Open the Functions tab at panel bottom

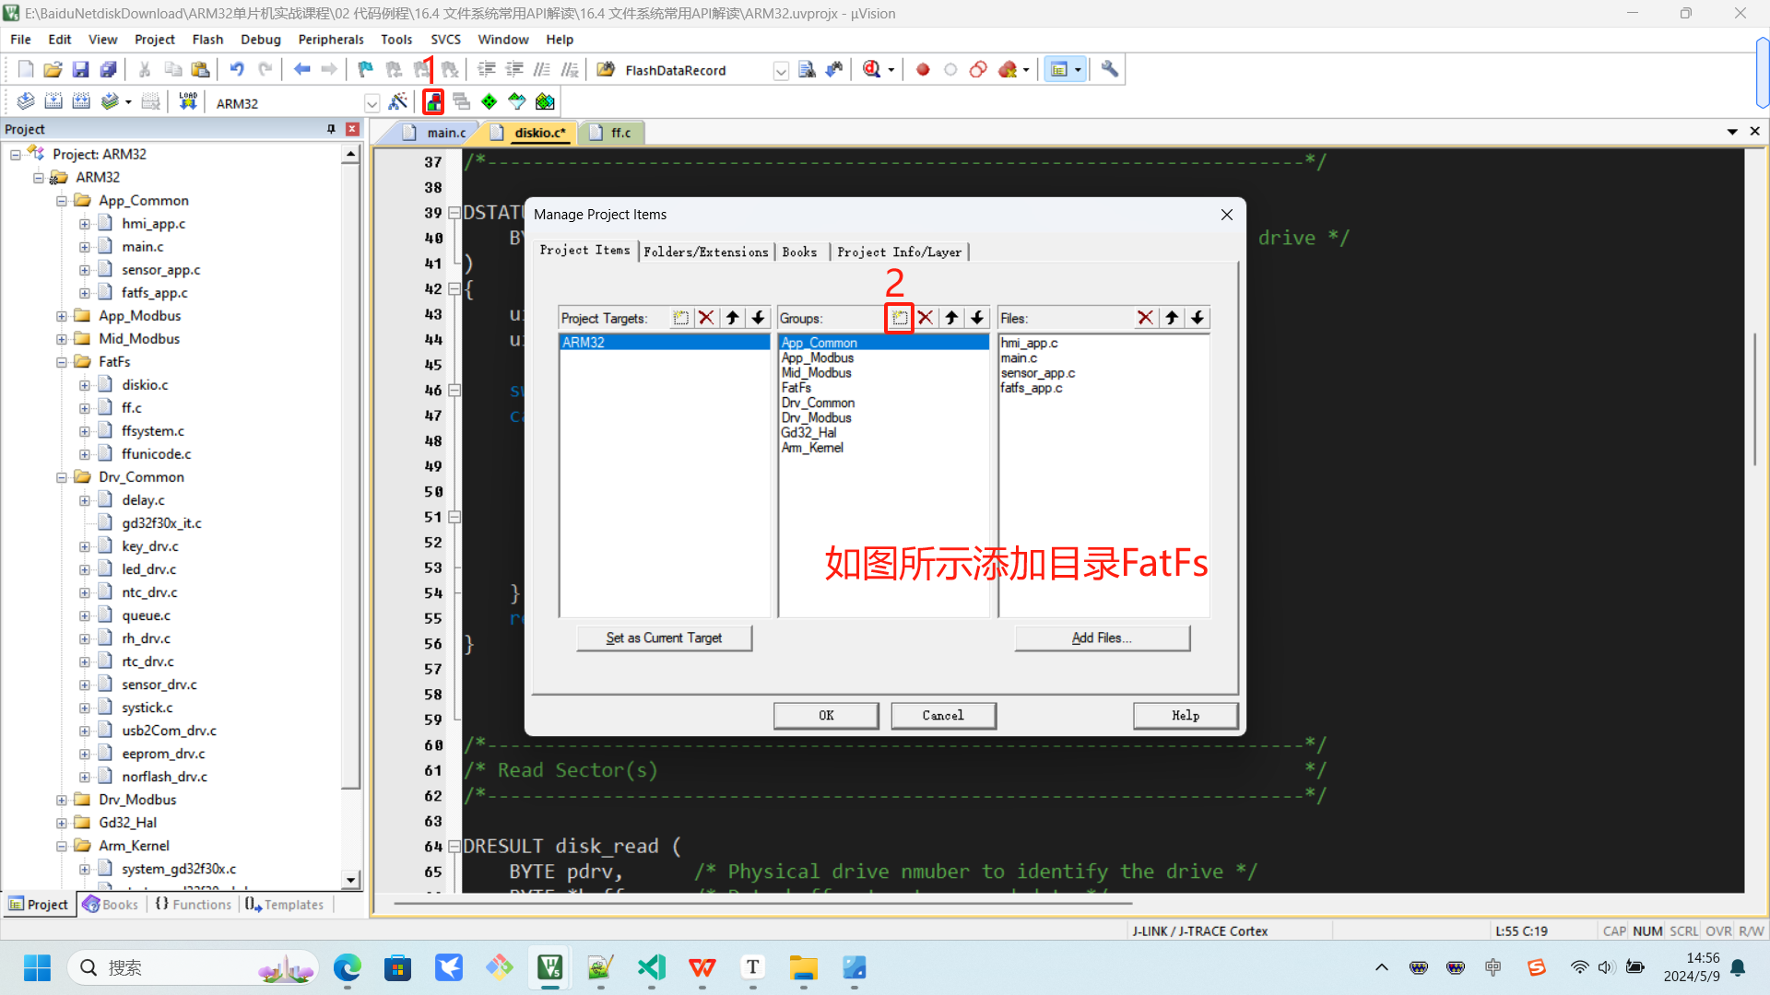(x=194, y=905)
